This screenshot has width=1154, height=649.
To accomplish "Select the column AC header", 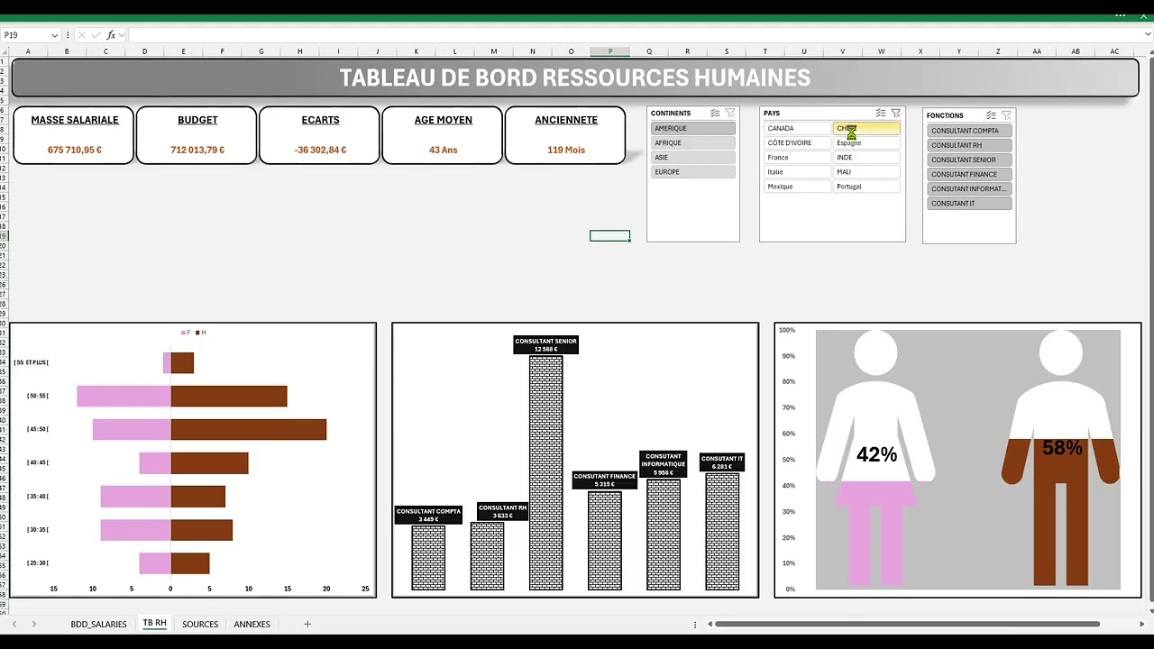I will point(1114,51).
